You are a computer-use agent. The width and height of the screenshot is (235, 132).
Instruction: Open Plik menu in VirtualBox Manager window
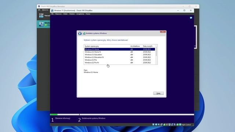click(39, 10)
